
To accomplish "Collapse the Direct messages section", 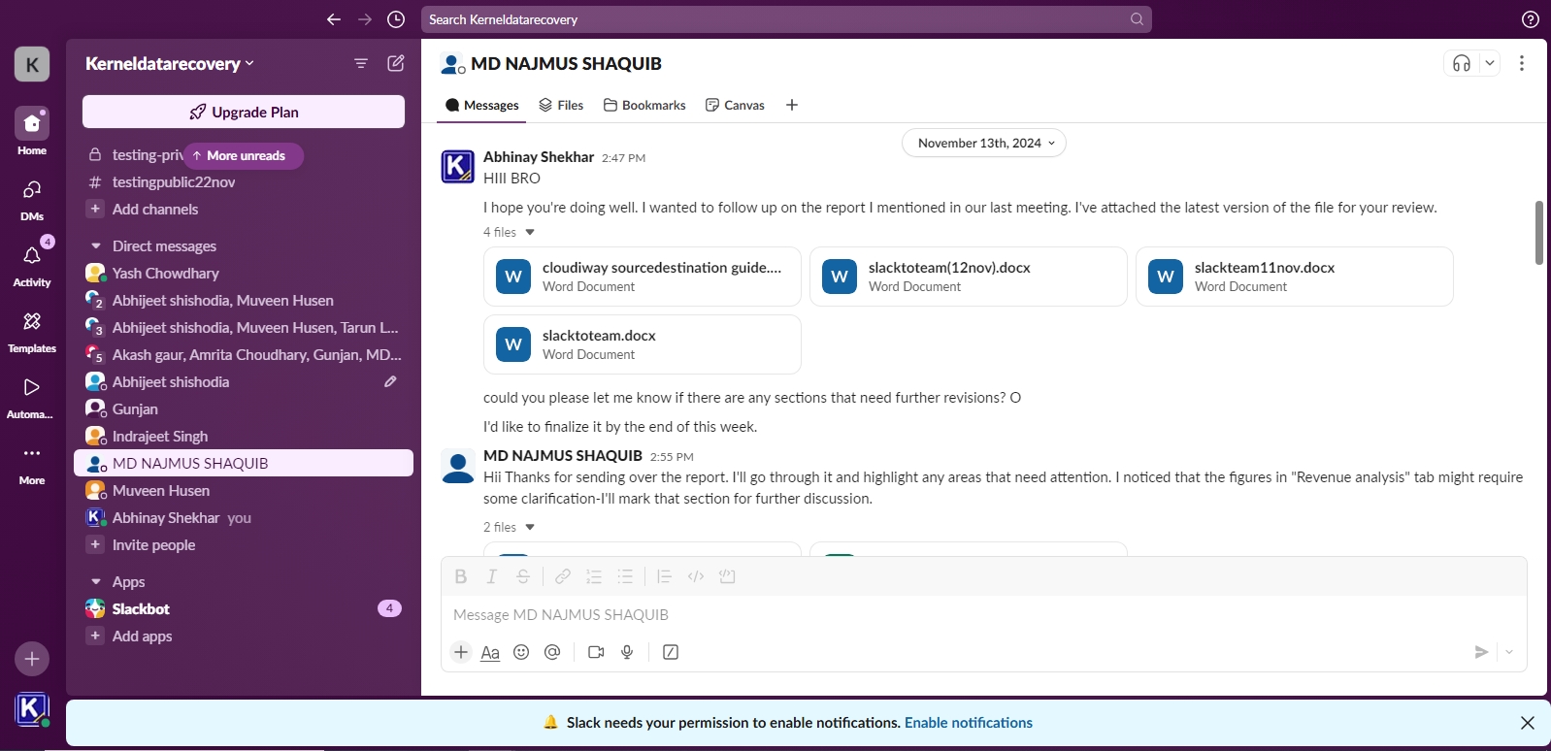I will point(96,246).
